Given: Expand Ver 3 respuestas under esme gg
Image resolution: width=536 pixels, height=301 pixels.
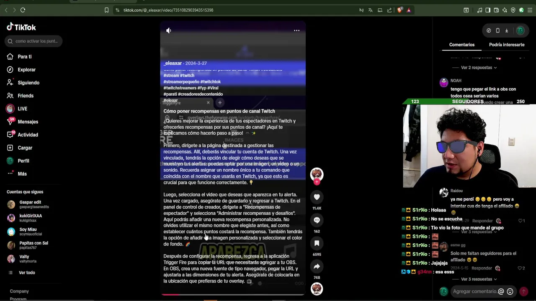Looking at the screenshot, I should coord(479,279).
